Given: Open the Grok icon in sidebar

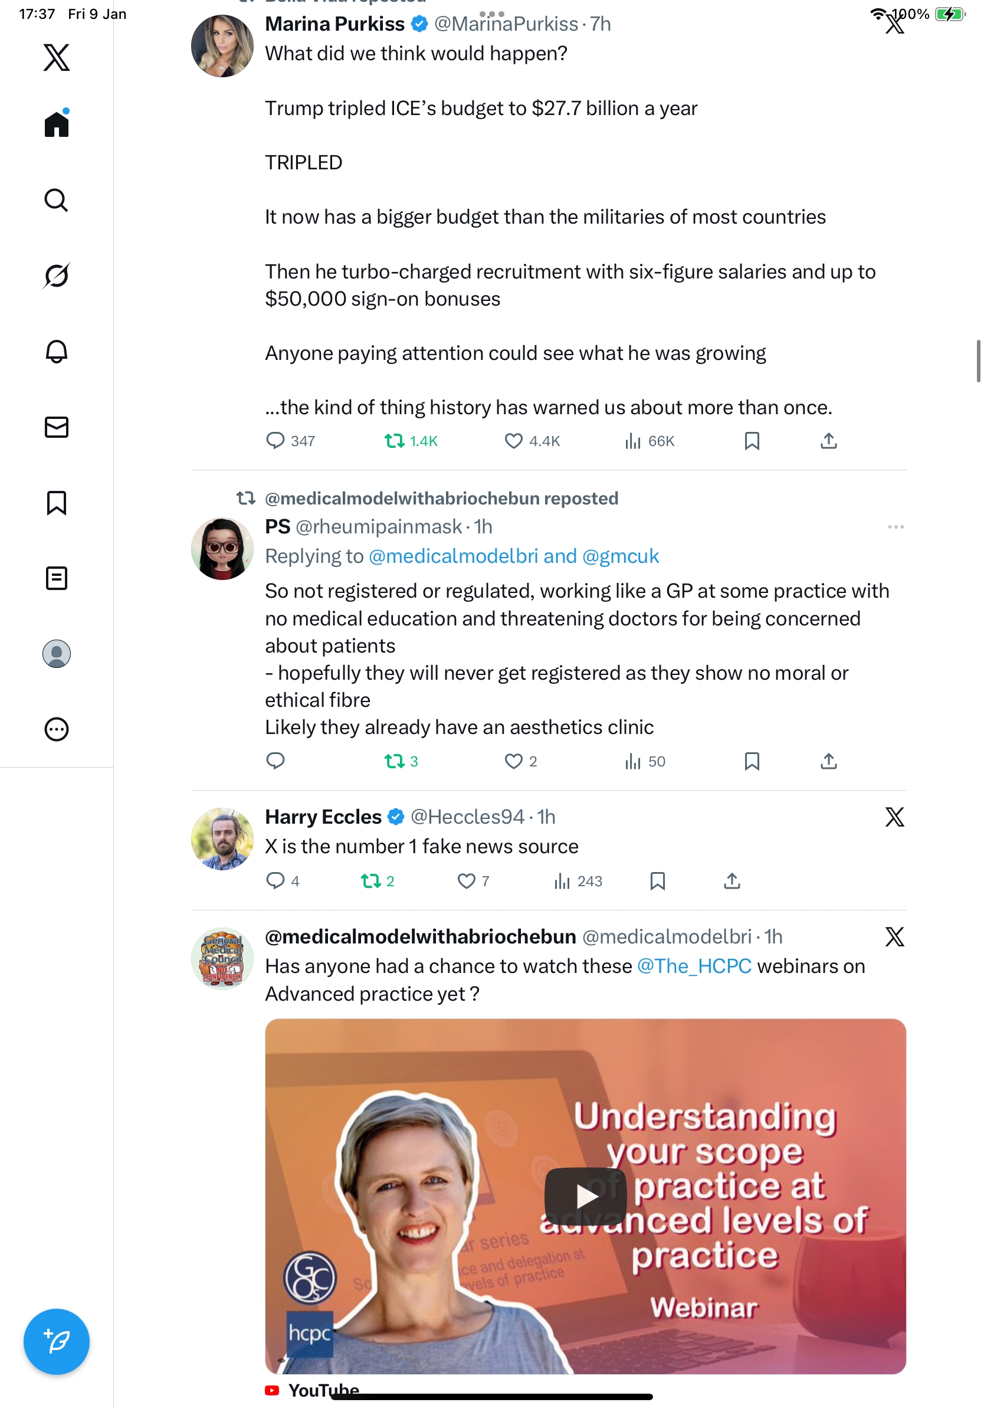Looking at the screenshot, I should pyautogui.click(x=57, y=276).
